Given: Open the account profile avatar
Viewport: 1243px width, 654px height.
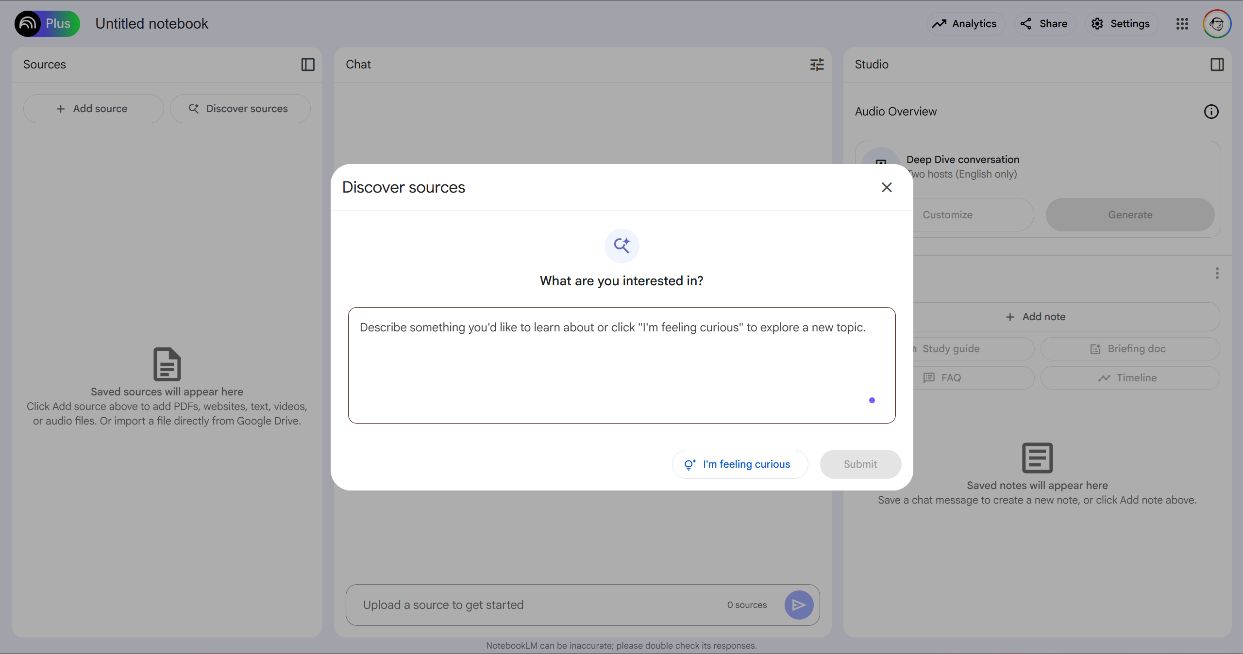Looking at the screenshot, I should (x=1216, y=24).
